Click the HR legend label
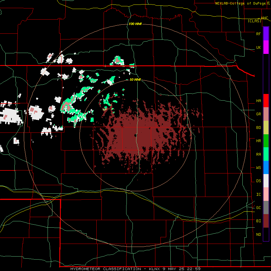This screenshot has height=271, width=271. click(258, 141)
